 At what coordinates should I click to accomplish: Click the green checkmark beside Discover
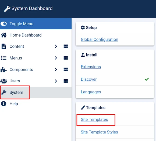pos(147,79)
